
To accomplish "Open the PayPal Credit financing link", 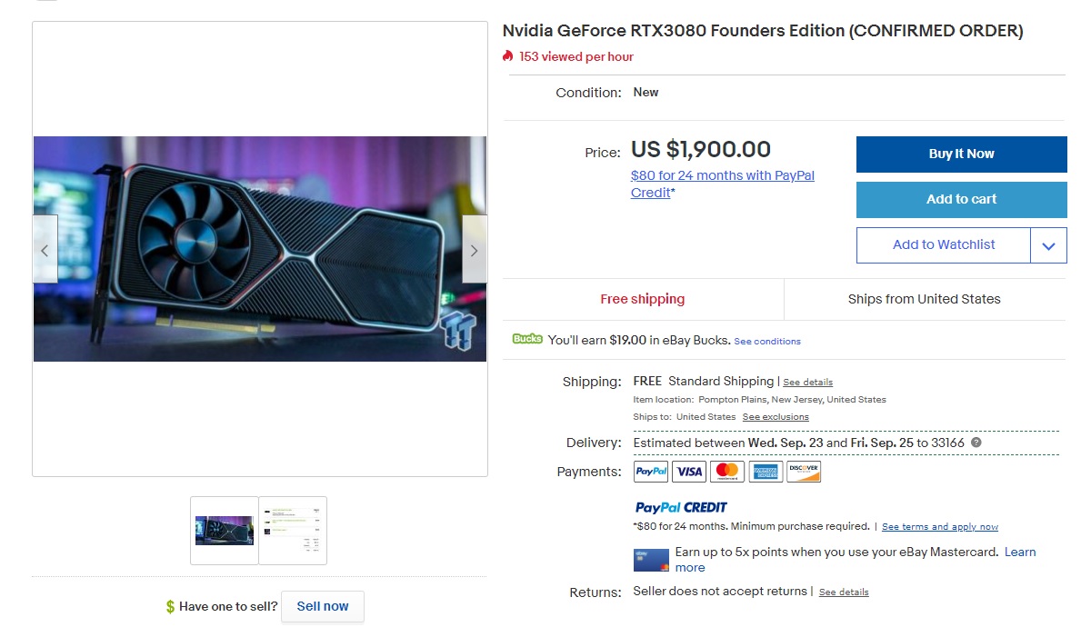I will coord(722,184).
